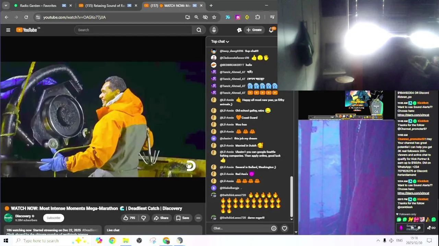Click the Live chat section label
The width and height of the screenshot is (439, 246).
(113, 230)
